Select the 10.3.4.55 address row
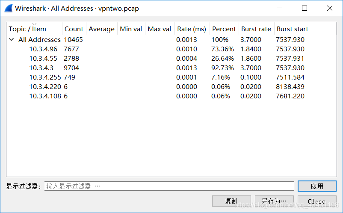Viewport: 343px width, 213px height. [x=171, y=59]
